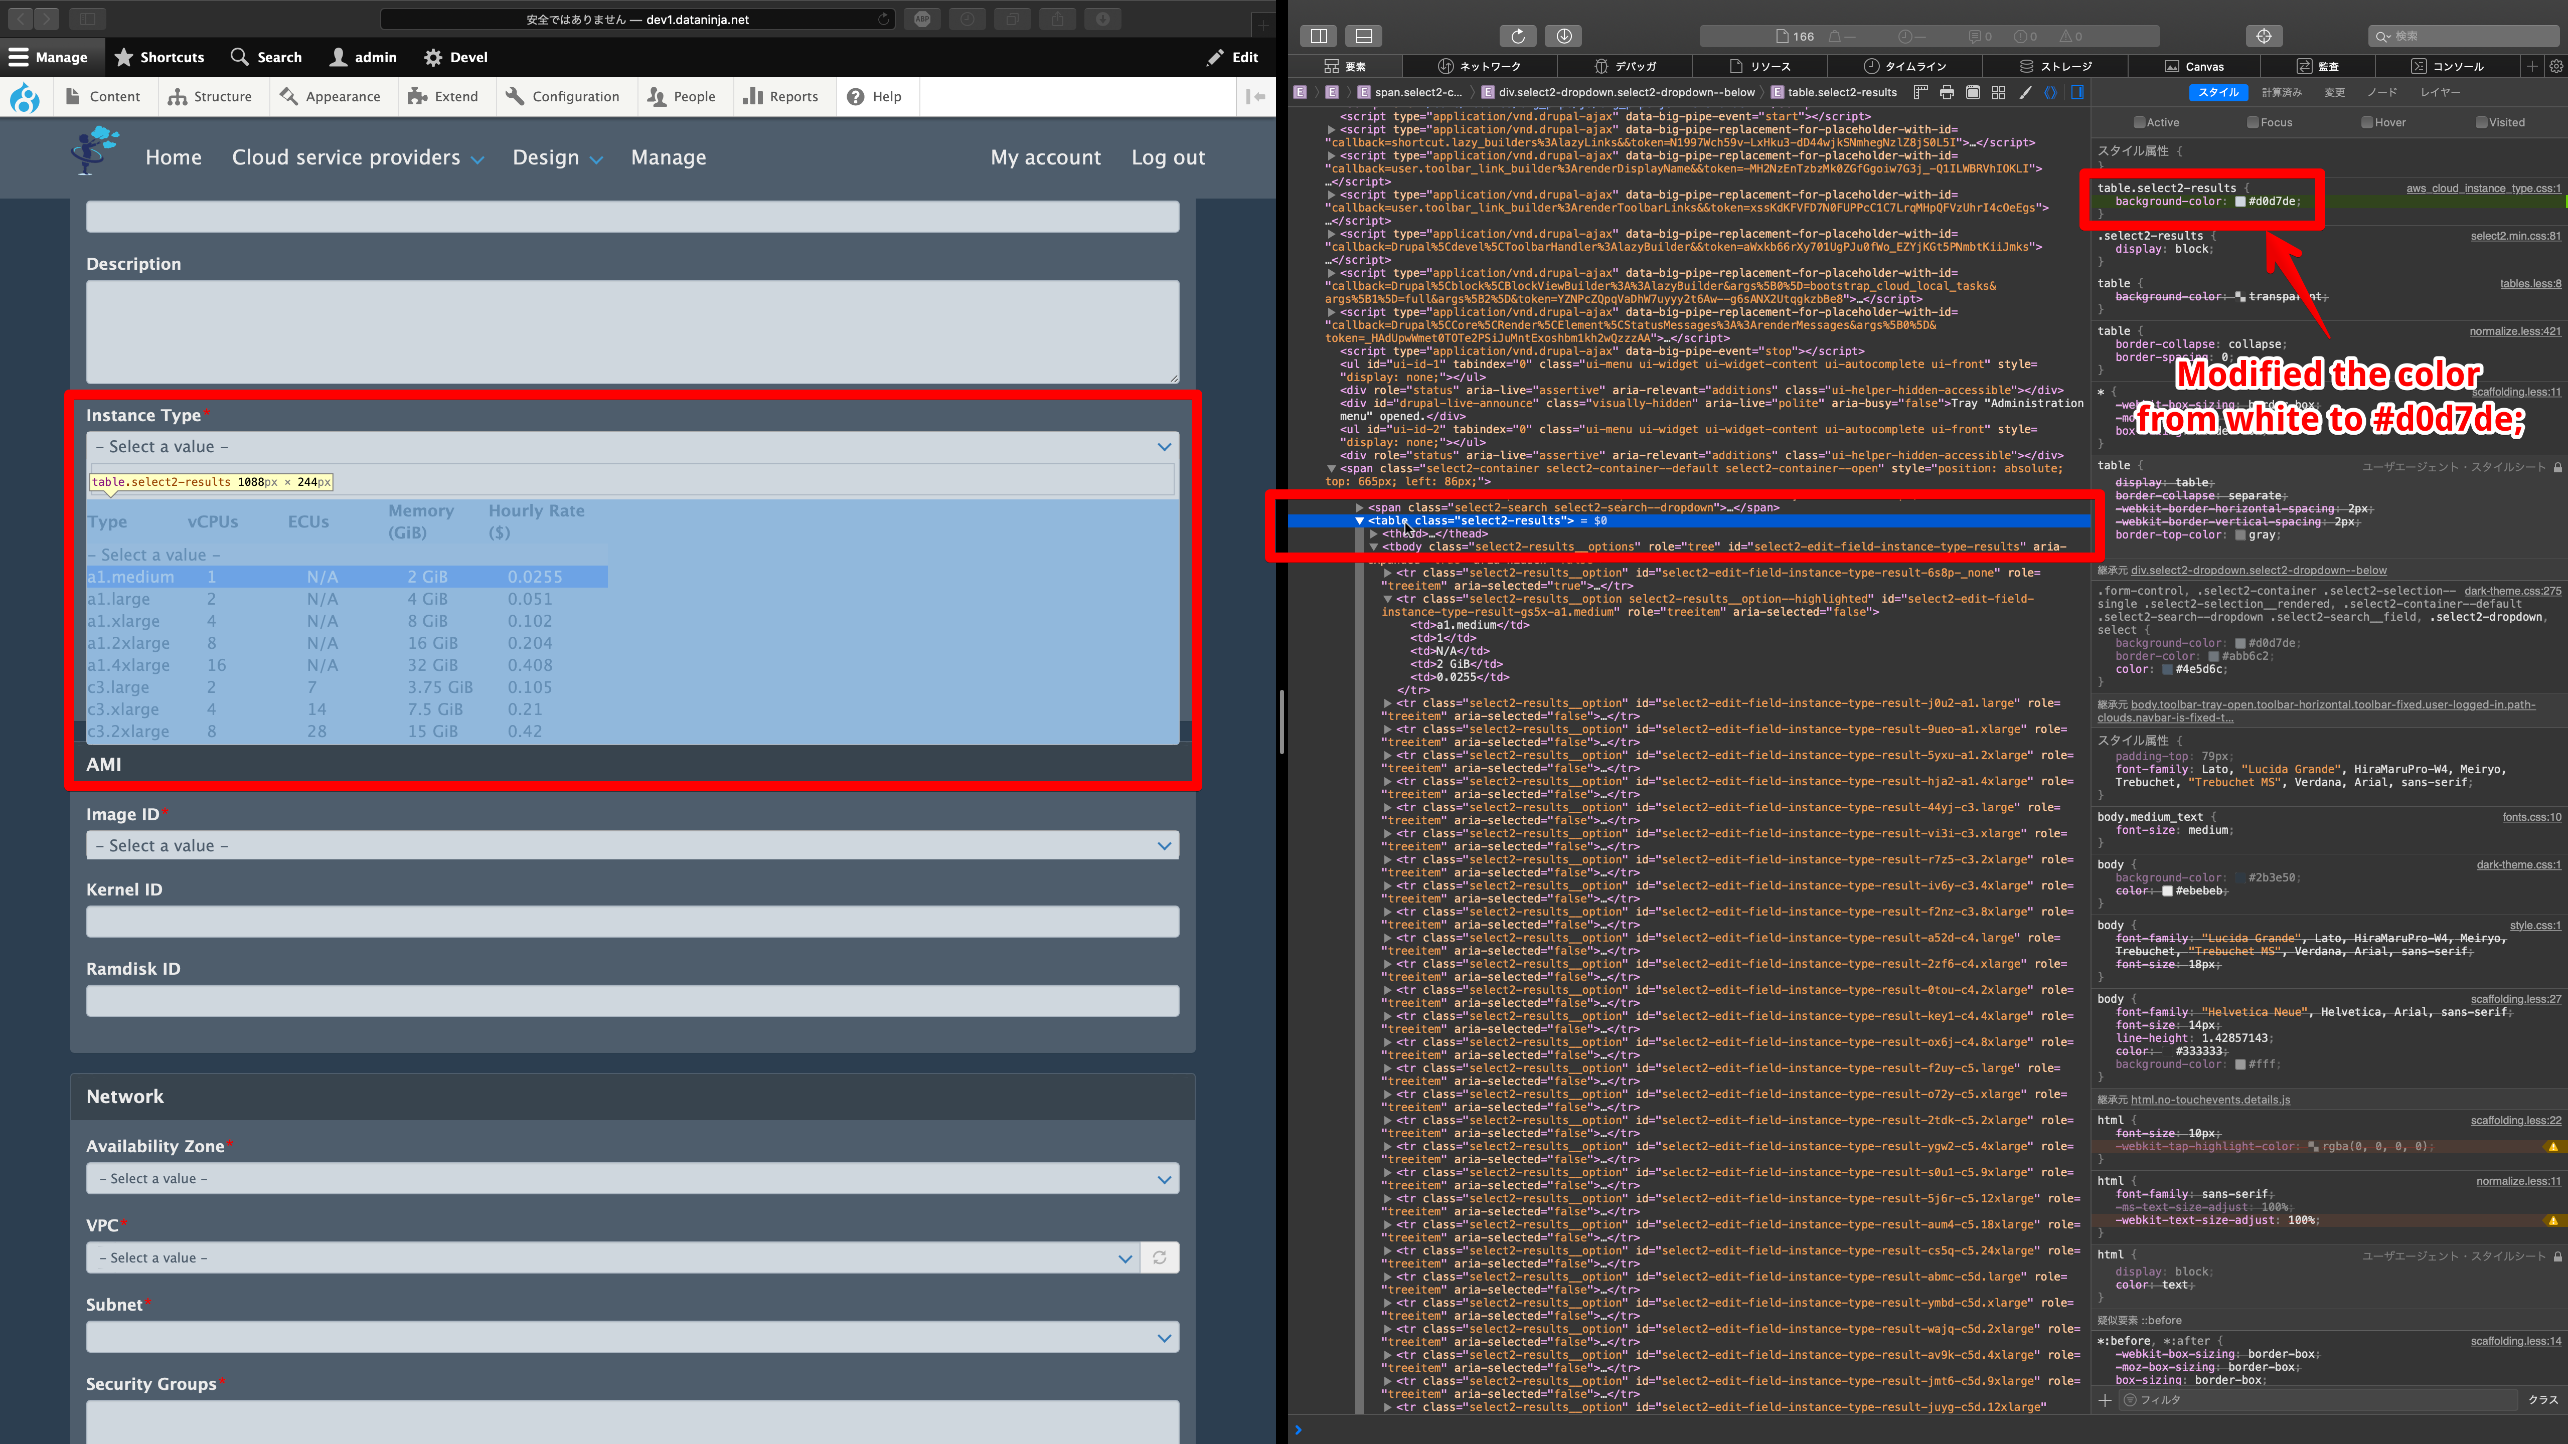Viewport: 2568px width, 1444px height.
Task: Expand Cloud service providers menu
Action: 477,159
